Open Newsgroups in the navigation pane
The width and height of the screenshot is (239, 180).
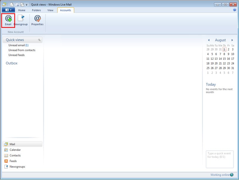(17, 167)
